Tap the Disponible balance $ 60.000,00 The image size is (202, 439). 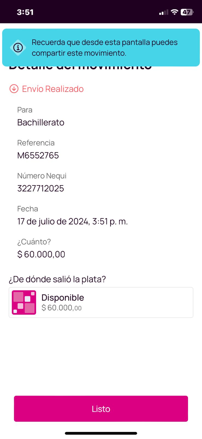pos(62,308)
